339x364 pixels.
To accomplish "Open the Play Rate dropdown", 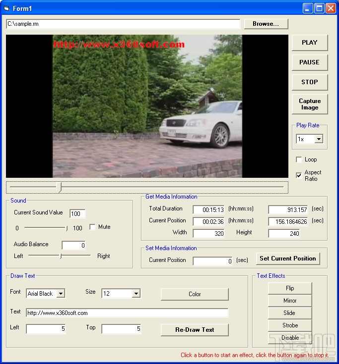I will click(319, 139).
